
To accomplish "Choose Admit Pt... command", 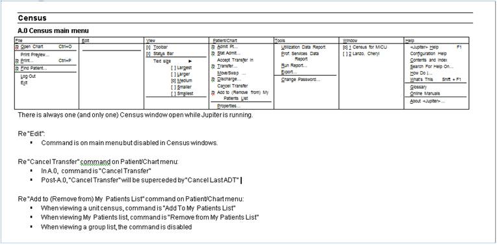I will tap(225, 47).
